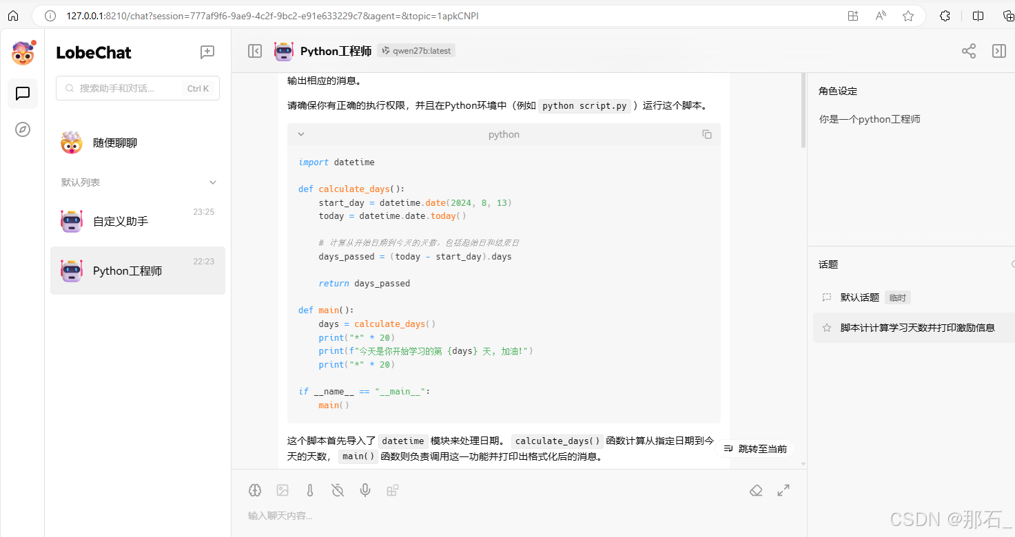Click the python language label of code block
The height and width of the screenshot is (537, 1015).
(504, 134)
